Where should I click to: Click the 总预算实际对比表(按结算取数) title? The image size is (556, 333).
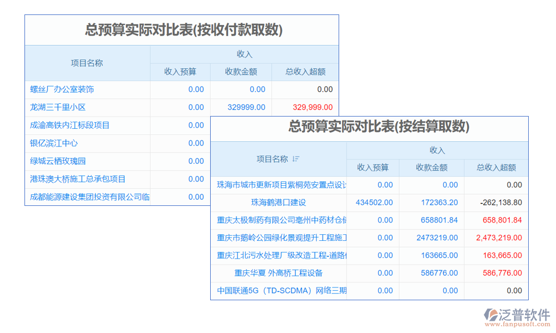(379, 127)
